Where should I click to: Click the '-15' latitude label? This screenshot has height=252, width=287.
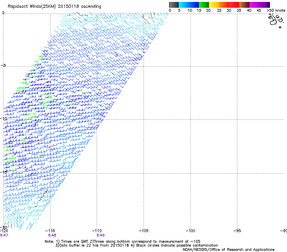(4, 172)
